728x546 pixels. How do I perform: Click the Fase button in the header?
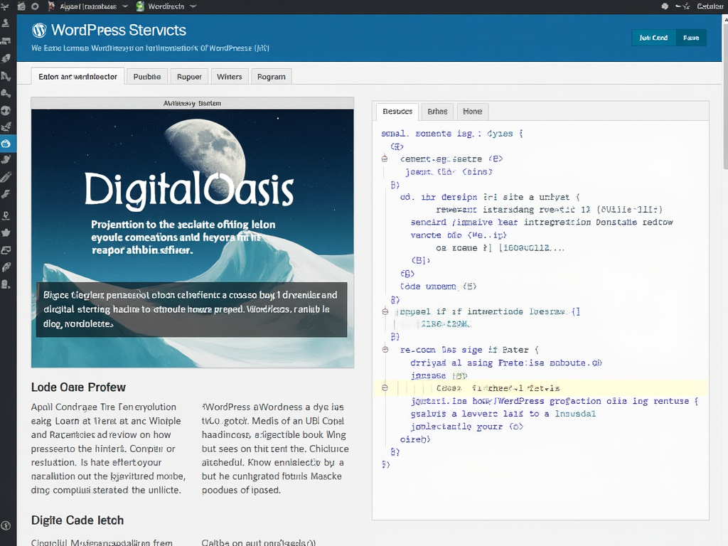pos(690,38)
